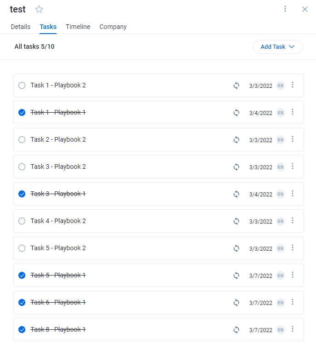Viewport: 316px width, 345px height.
Task: Open the Task 5 - Playbook 2 title
Action: [58, 248]
